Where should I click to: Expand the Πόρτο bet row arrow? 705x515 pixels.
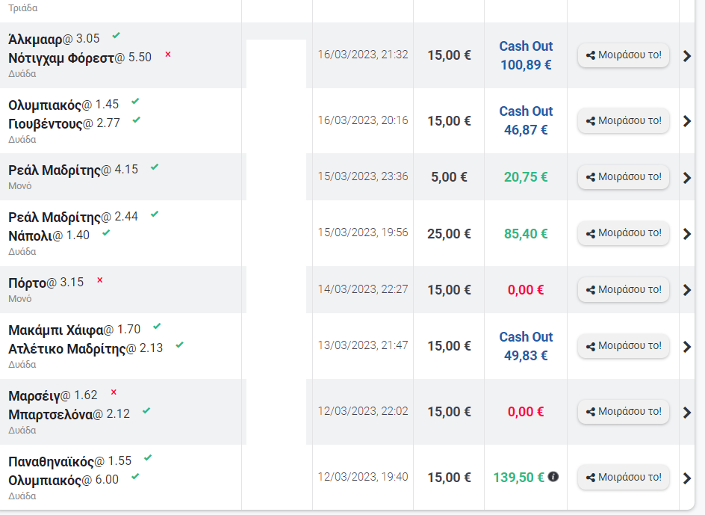[686, 290]
